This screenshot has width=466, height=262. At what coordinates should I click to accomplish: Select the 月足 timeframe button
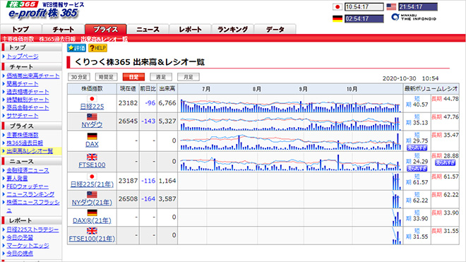(x=188, y=77)
